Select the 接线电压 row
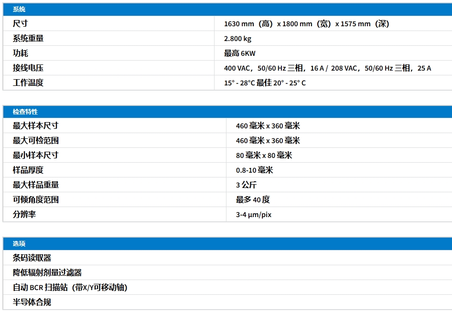Viewport: 452px width, 312px height. pos(27,68)
